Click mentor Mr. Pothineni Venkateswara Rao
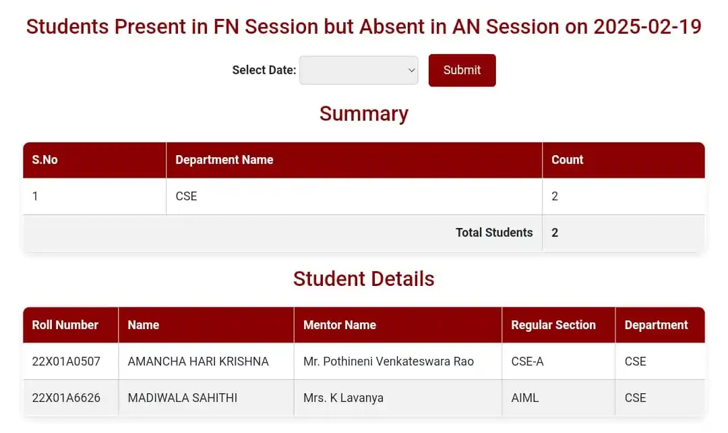Screen dimensions: 728x433 (x=389, y=362)
